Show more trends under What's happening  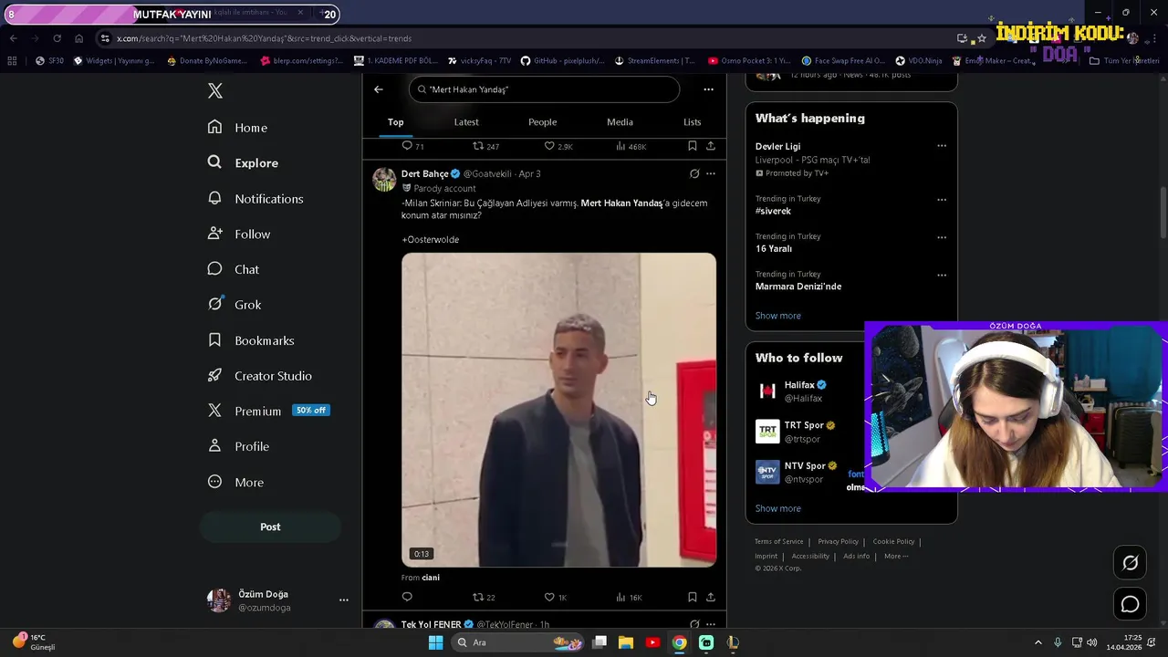click(x=777, y=316)
